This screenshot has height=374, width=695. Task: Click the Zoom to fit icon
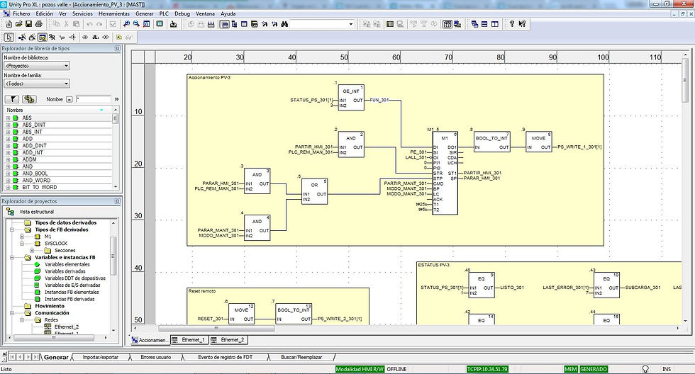click(x=147, y=24)
